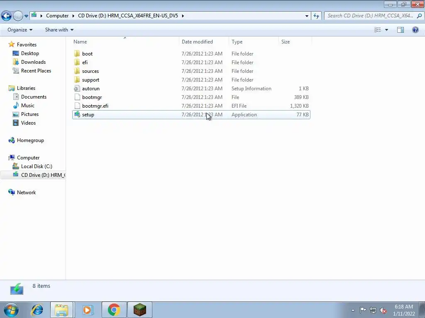The image size is (425, 318).
Task: Open Help with the question mark icon
Action: [415, 30]
